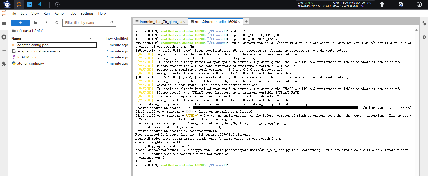Switch to internlm_chat_7b_qlora_oa tab
The image size is (428, 176).
161,22
